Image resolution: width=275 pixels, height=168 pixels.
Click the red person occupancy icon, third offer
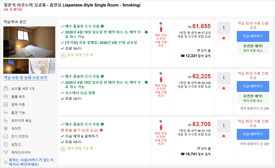coord(161,127)
